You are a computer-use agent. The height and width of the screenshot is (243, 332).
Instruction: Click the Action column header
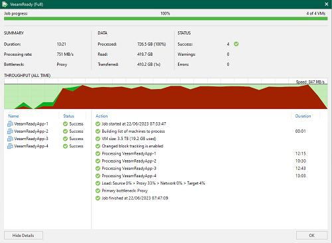click(102, 116)
